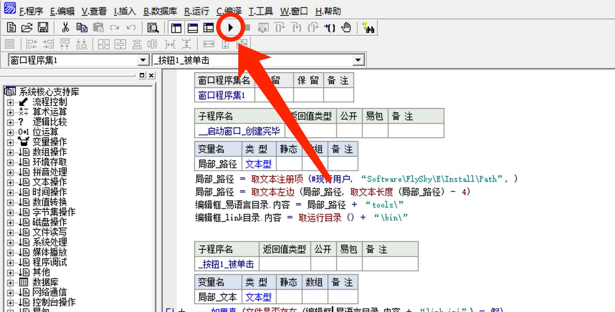This screenshot has width=615, height=312.
Task: Select the 环境存取 tree item
Action: click(49, 162)
